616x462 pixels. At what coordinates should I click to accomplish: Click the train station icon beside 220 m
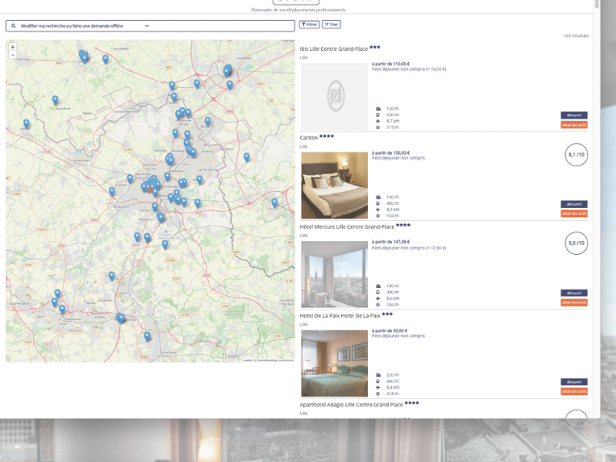coord(378,375)
